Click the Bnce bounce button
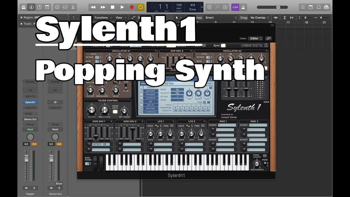This screenshot has height=197, width=350. (x=59, y=184)
